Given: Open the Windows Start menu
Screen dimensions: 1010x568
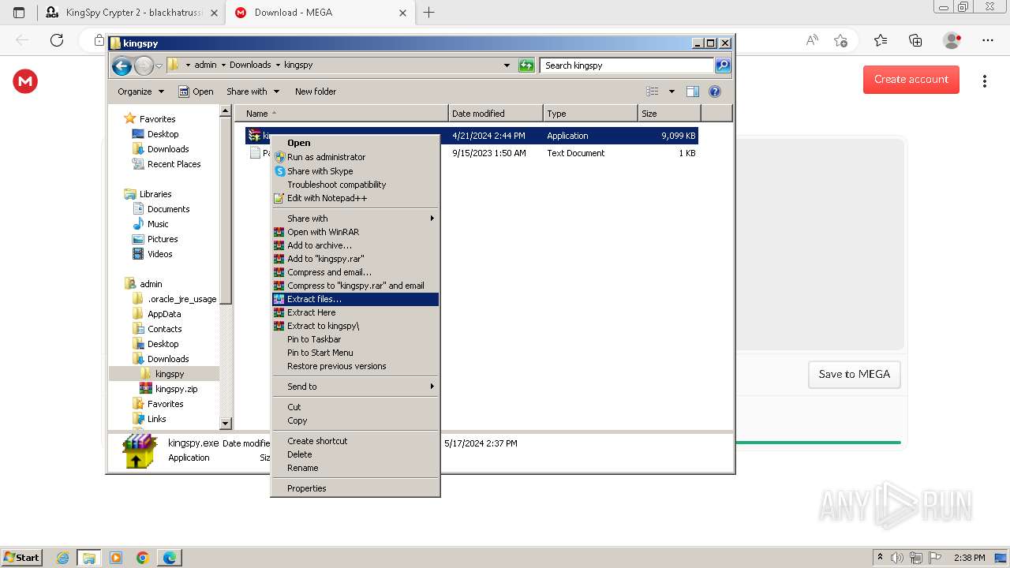Looking at the screenshot, I should pos(21,557).
